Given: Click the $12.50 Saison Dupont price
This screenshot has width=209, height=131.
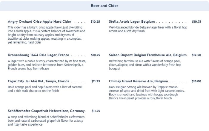Looking at the screenshot, I should (196, 55).
